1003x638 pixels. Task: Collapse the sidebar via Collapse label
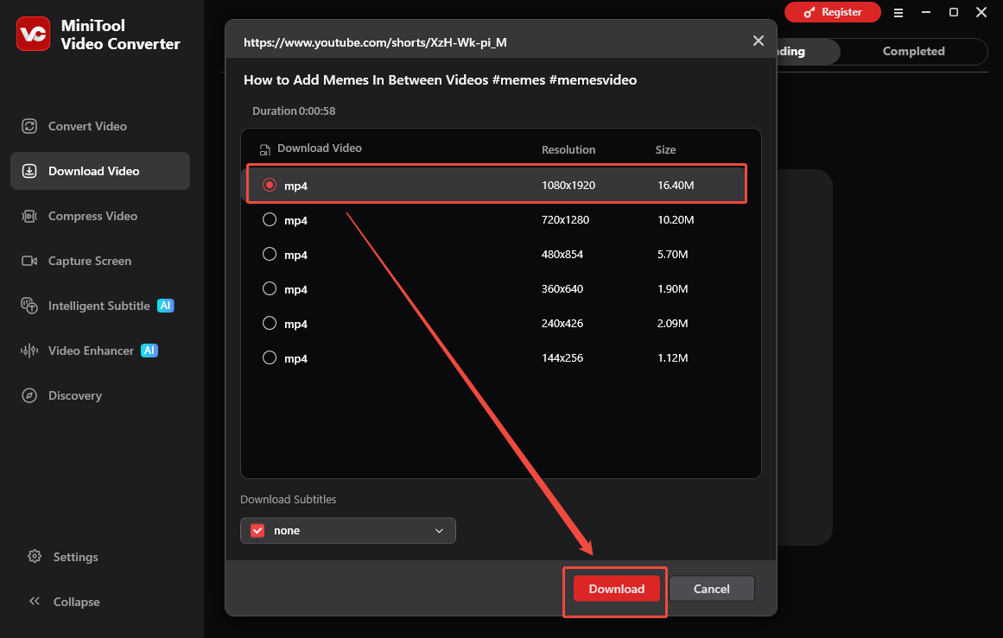pos(77,602)
